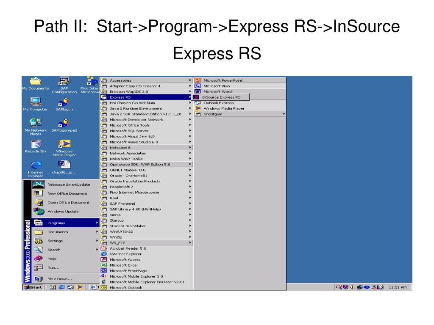Click Microsoft Outlook icon in Programs
The height and width of the screenshot is (325, 434).
pos(104,287)
